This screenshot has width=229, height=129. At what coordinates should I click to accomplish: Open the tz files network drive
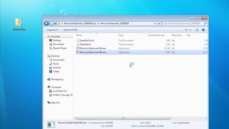tap(63, 95)
